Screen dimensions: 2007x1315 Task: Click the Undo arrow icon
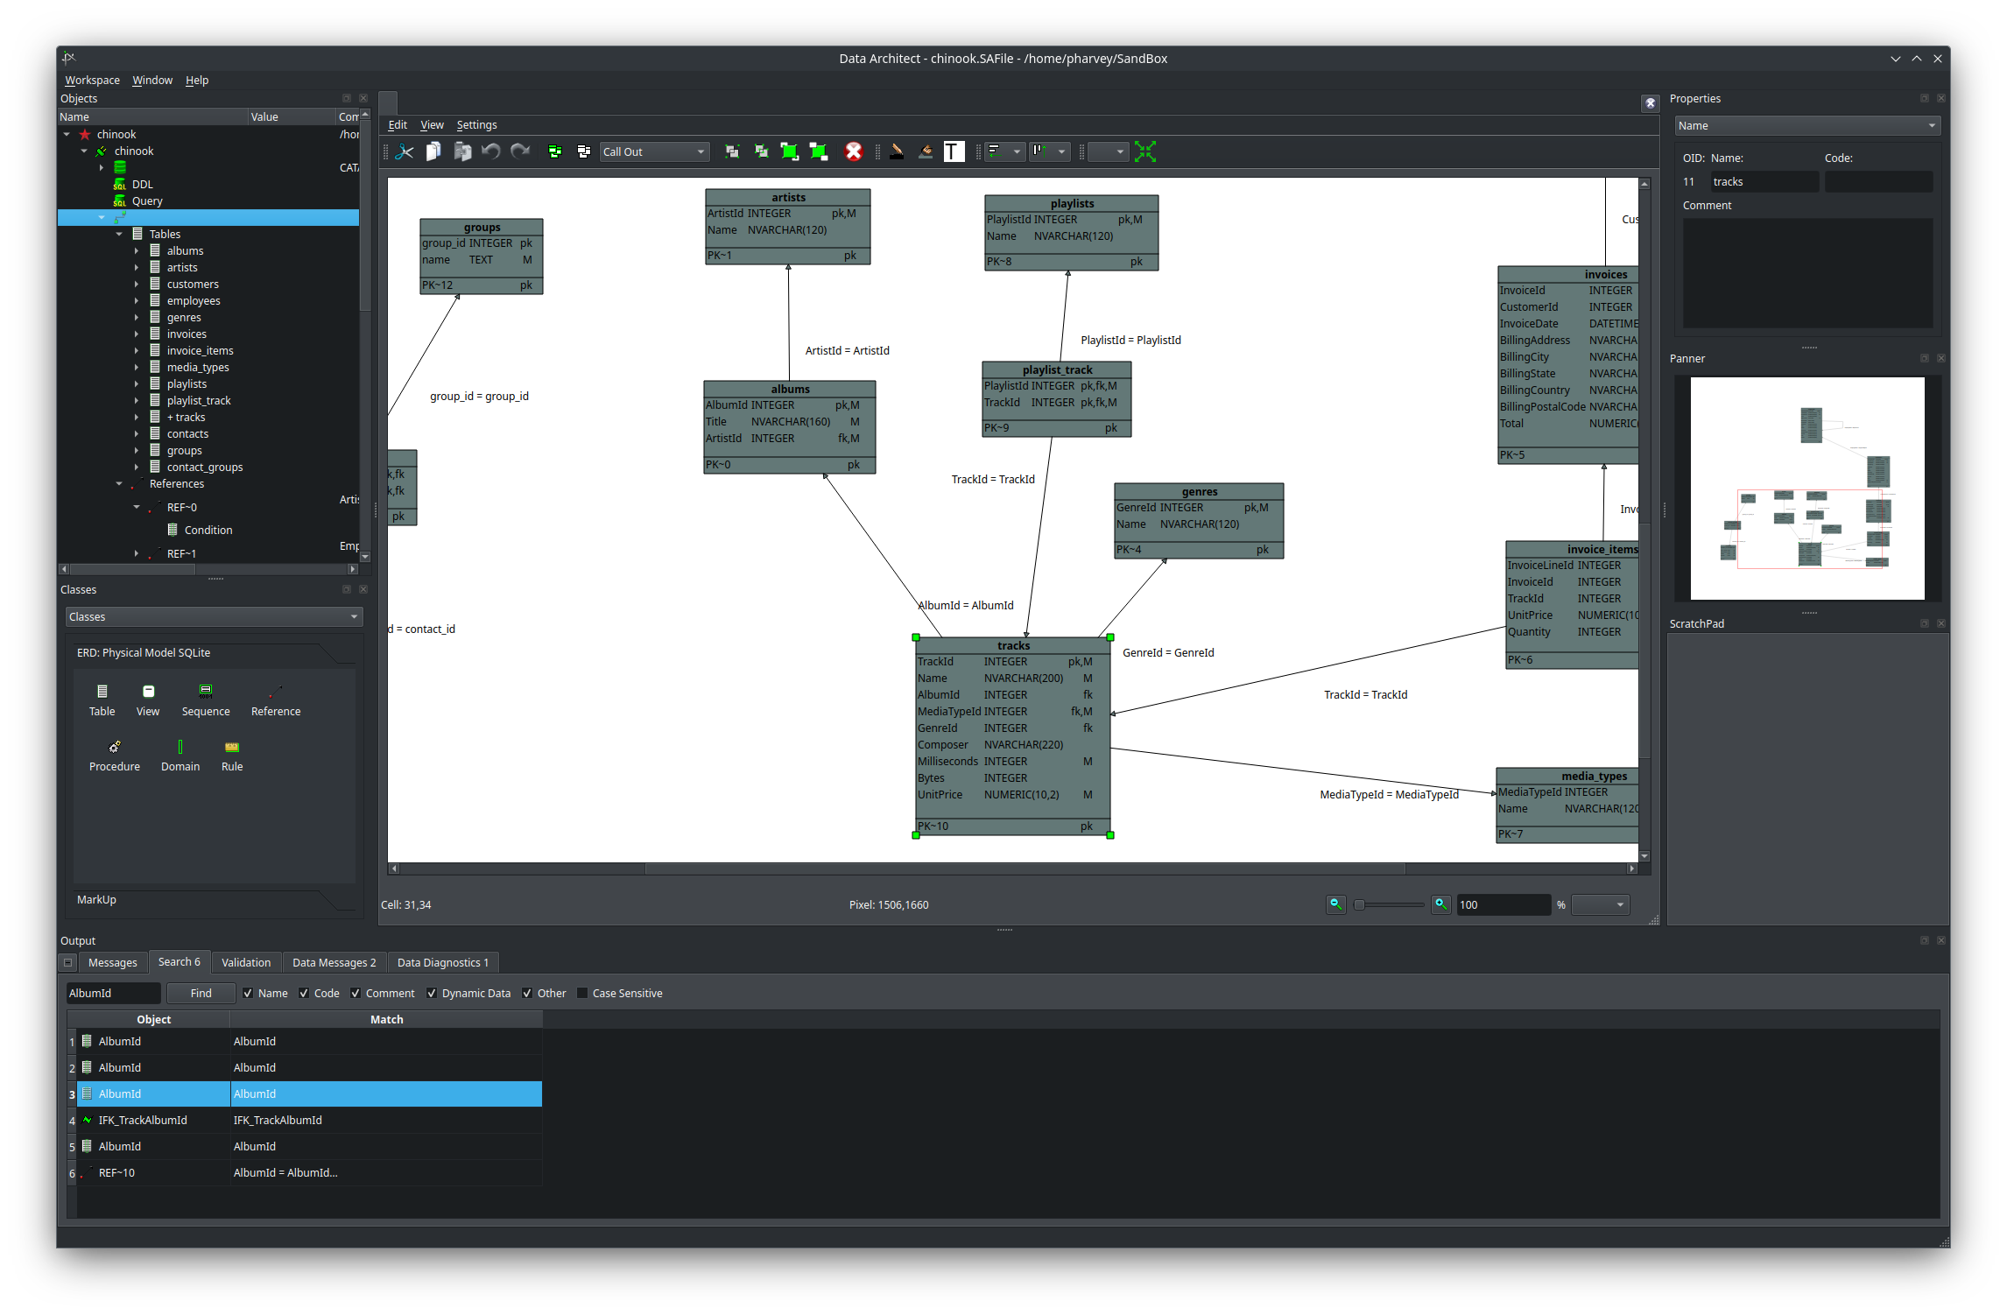[490, 151]
